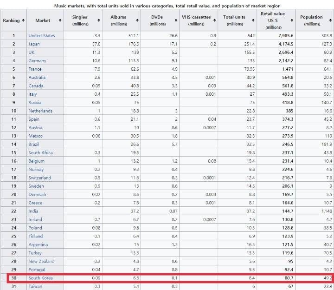Screen dimensions: 334x290
Task: Sort Total units column via arrows
Action: 253,21
